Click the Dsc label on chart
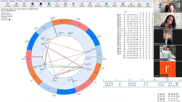The width and height of the screenshot is (182, 102). [104, 59]
